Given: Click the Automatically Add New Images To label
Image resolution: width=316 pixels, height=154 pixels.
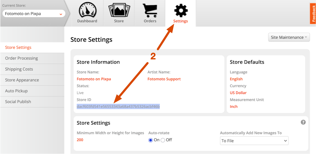Looking at the screenshot, I should 251,133.
